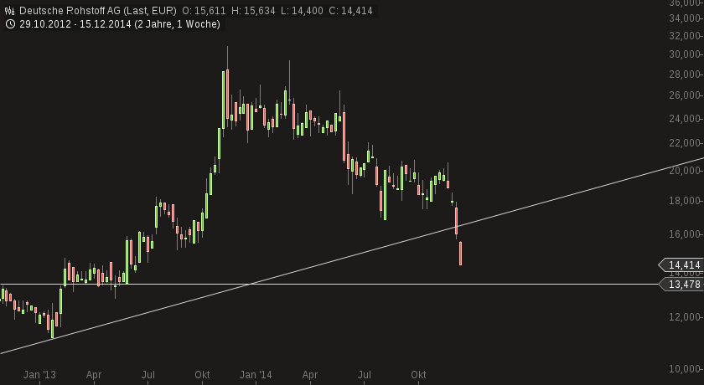Click the 22,000 price axis label
The image size is (704, 385).
click(685, 143)
